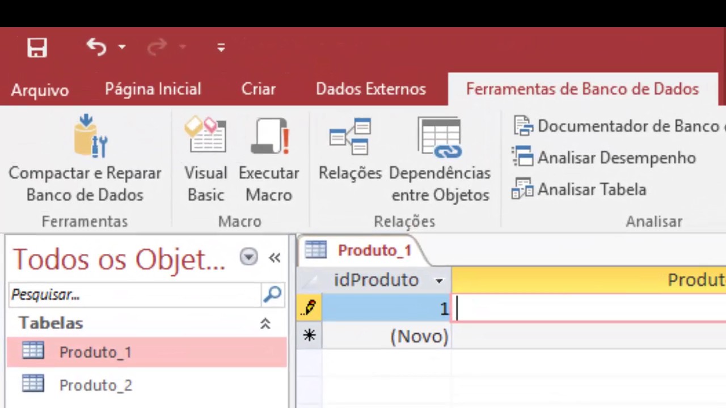Select row with pencil edit indicator
The height and width of the screenshot is (408, 726).
click(x=309, y=308)
